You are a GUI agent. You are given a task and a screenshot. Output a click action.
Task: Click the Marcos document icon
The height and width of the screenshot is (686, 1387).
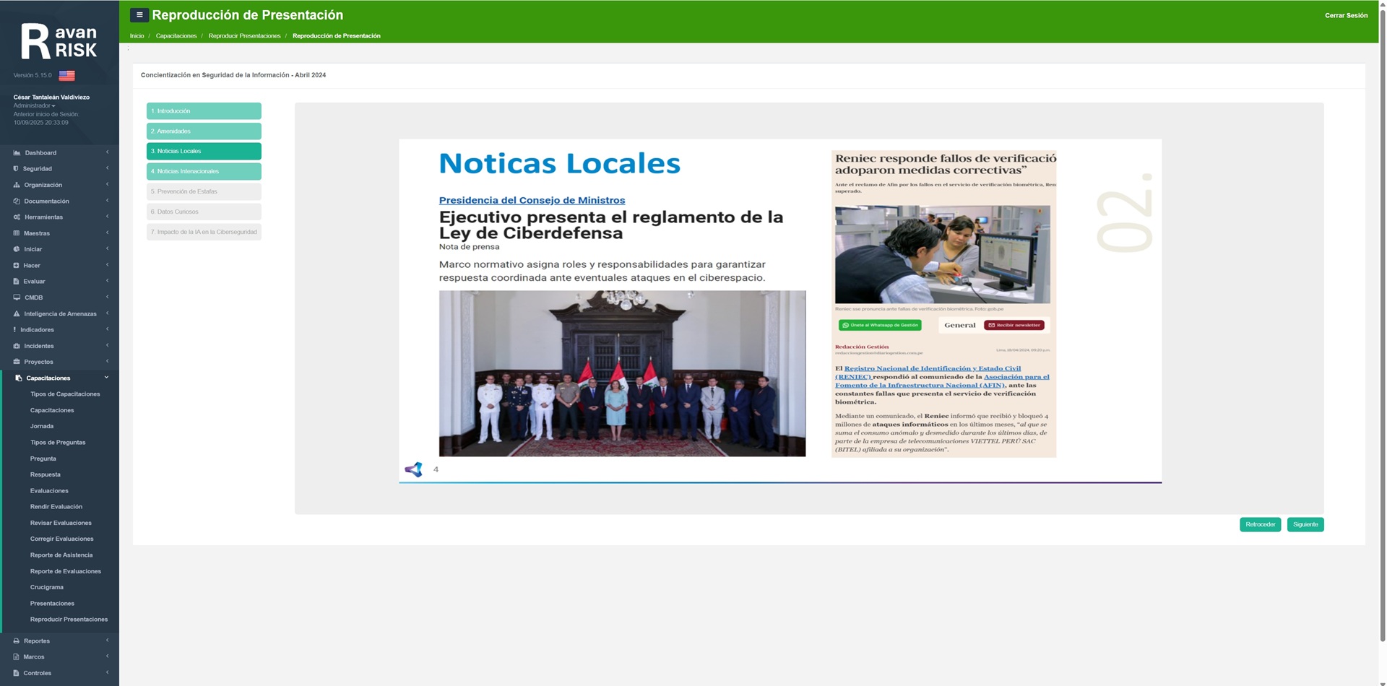pyautogui.click(x=16, y=657)
